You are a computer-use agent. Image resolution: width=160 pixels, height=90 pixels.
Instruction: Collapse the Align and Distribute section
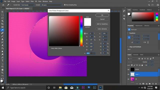point(128,47)
